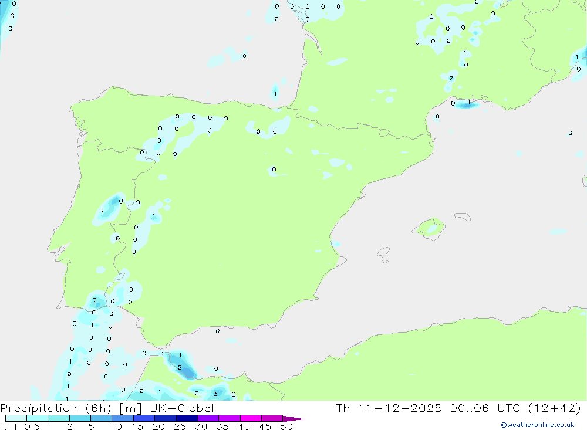Click the '25' legend label
The width and height of the screenshot is (587, 430).
pyautogui.click(x=180, y=426)
